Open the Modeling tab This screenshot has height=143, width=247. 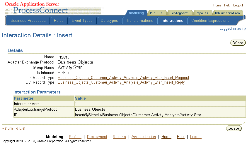[136, 13]
